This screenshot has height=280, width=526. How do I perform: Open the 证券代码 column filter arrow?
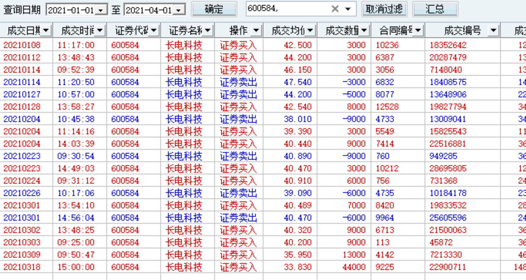tap(154, 31)
